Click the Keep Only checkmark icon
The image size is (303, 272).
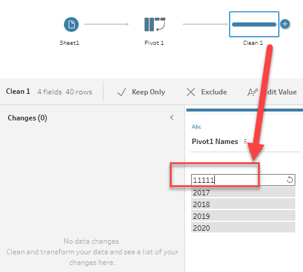point(121,92)
